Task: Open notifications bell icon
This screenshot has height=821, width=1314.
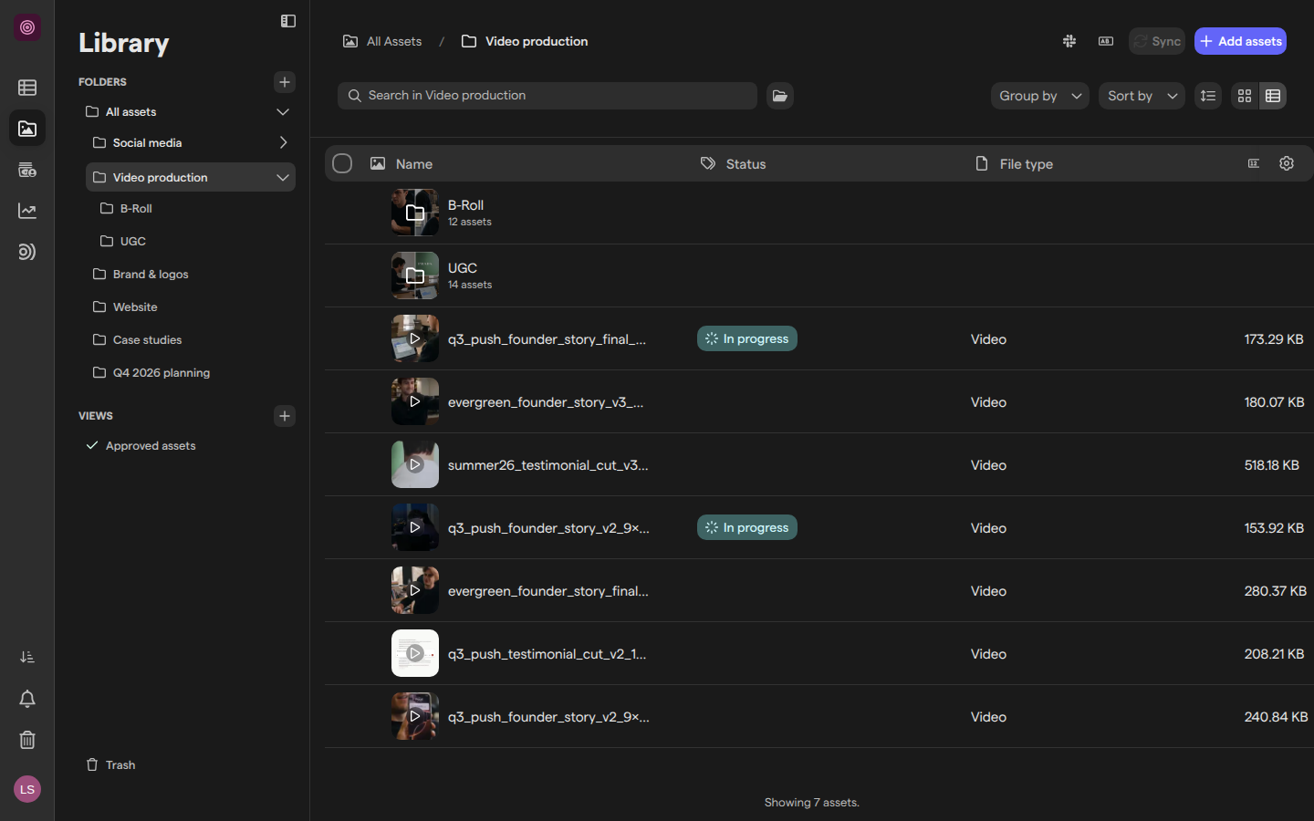Action: tap(27, 699)
